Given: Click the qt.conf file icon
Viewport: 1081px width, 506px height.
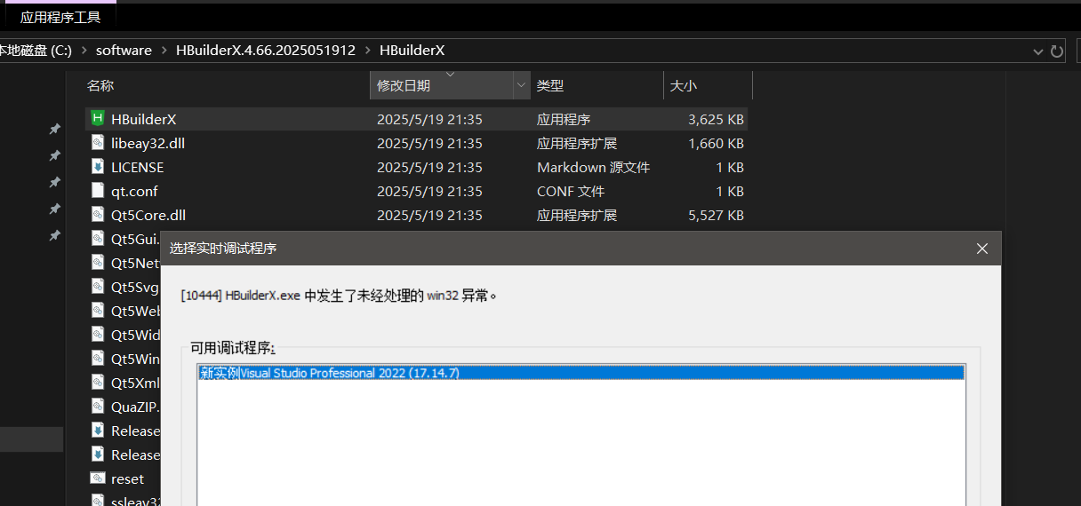Looking at the screenshot, I should pyautogui.click(x=98, y=190).
